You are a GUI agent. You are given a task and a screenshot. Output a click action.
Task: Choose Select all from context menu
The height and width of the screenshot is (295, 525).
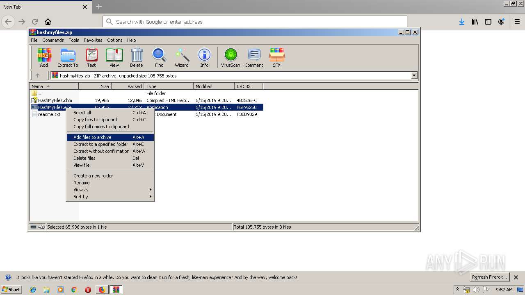(x=110, y=113)
